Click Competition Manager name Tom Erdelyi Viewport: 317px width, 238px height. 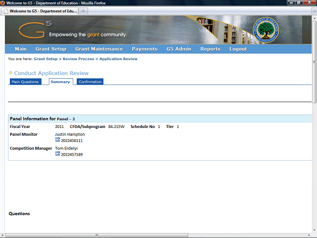[x=66, y=148]
